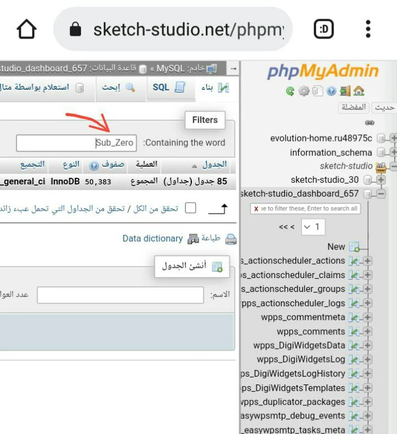Expand the information_schema database
This screenshot has height=434, width=397.
pyautogui.click(x=393, y=151)
